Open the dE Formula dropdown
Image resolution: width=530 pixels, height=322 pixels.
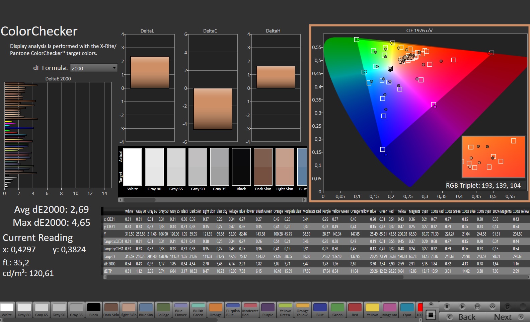[x=94, y=68]
